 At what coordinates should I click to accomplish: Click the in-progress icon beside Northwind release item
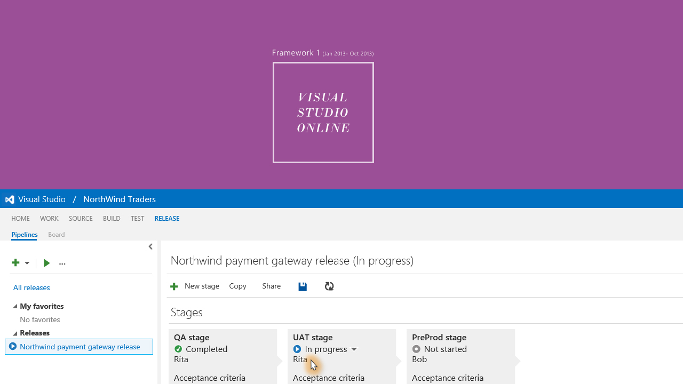tap(13, 347)
